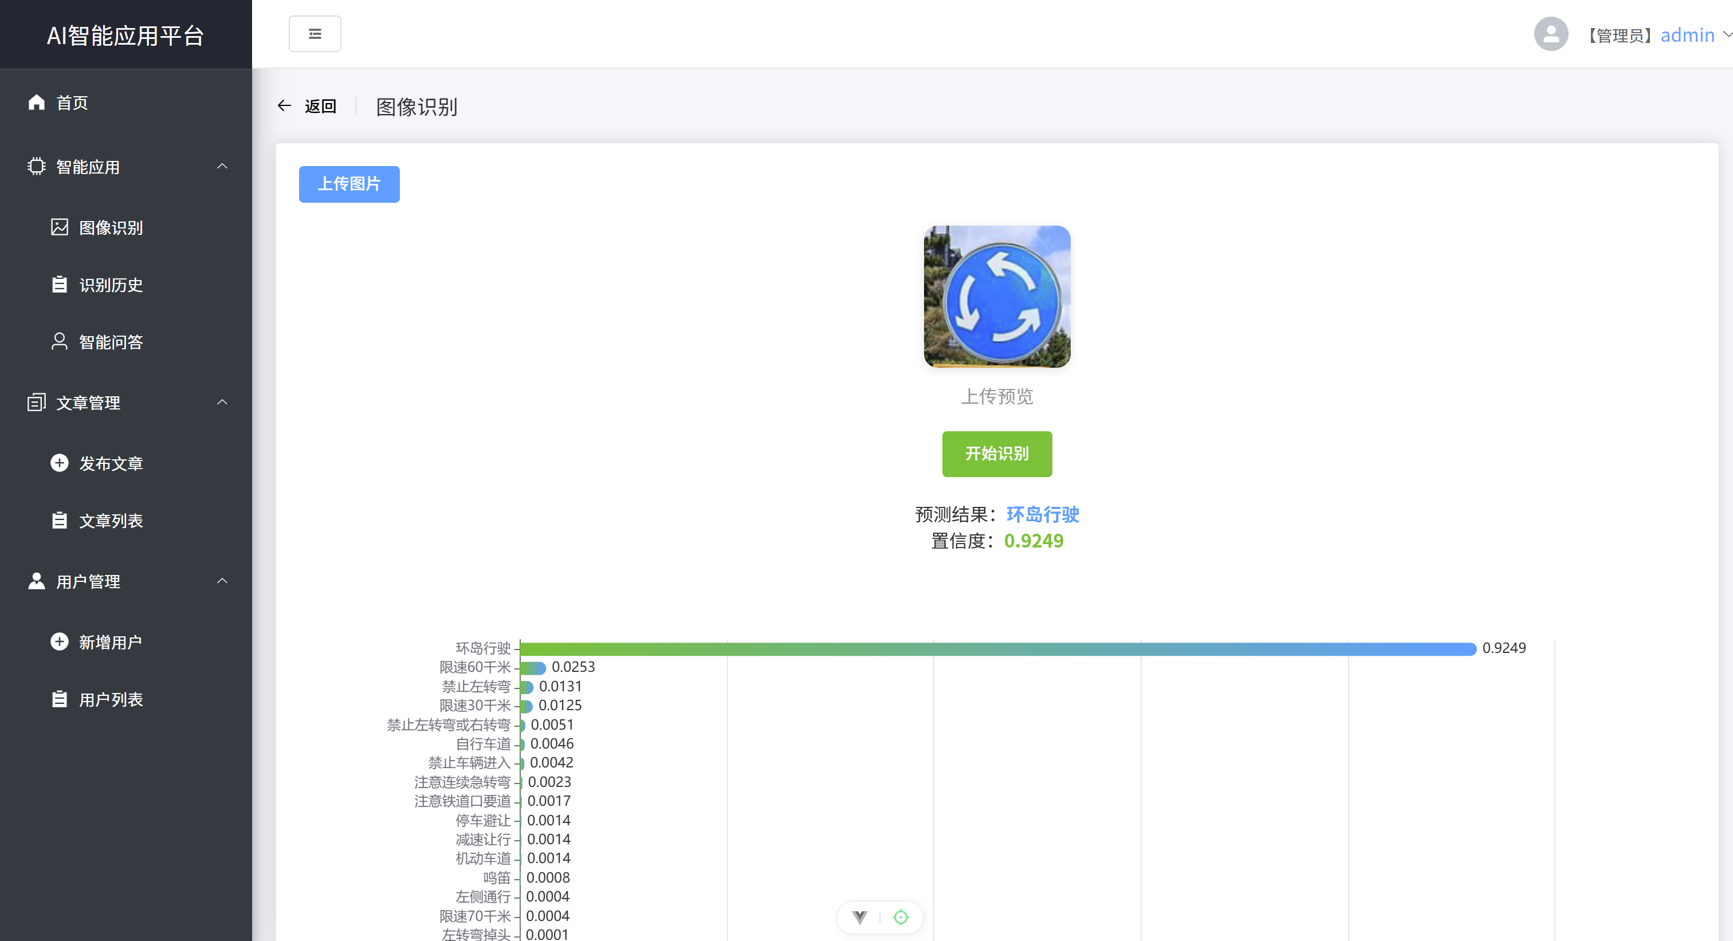The height and width of the screenshot is (941, 1733).
Task: Collapse the 智能应用 menu section
Action: click(x=222, y=166)
